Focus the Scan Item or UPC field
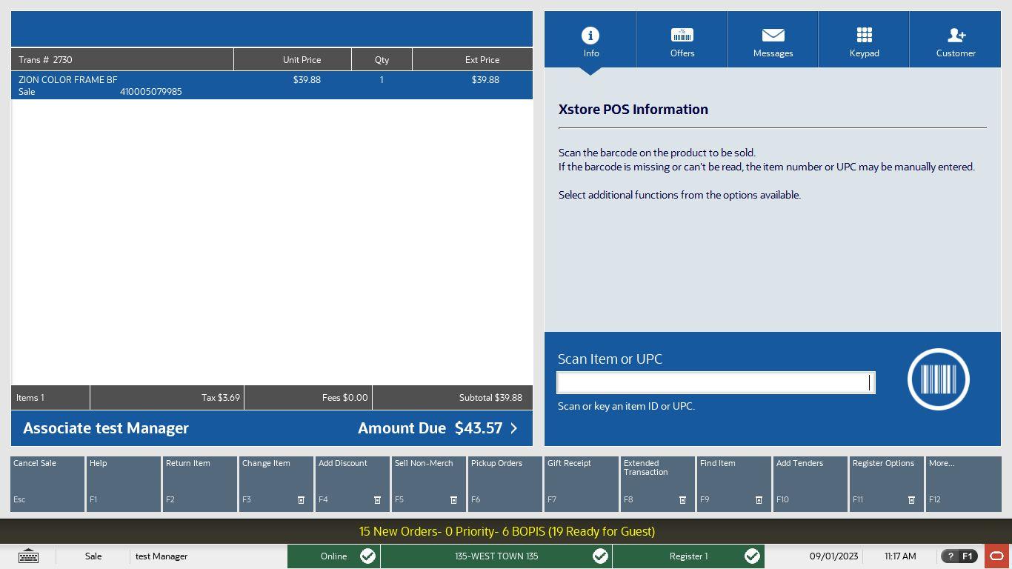 [x=716, y=382]
